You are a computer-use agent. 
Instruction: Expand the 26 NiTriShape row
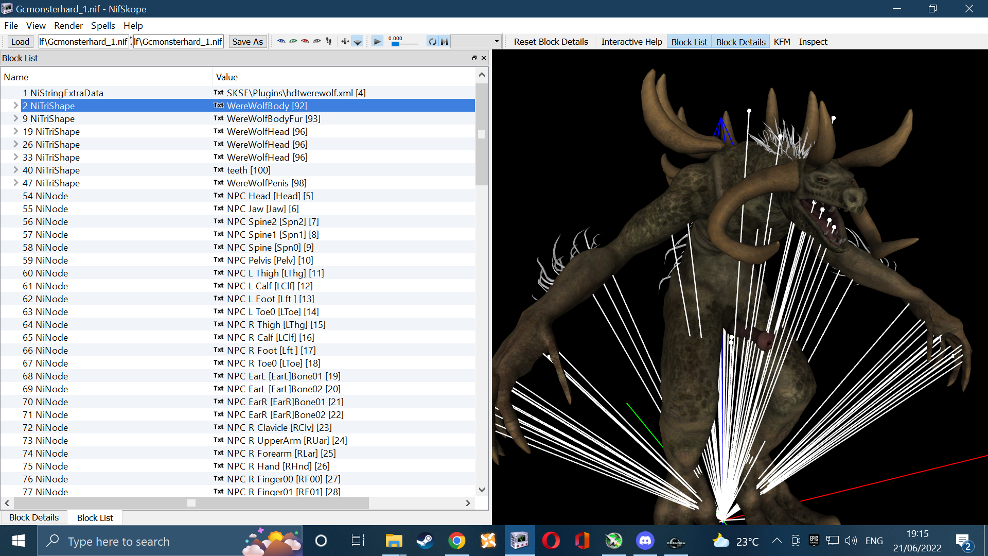click(15, 144)
